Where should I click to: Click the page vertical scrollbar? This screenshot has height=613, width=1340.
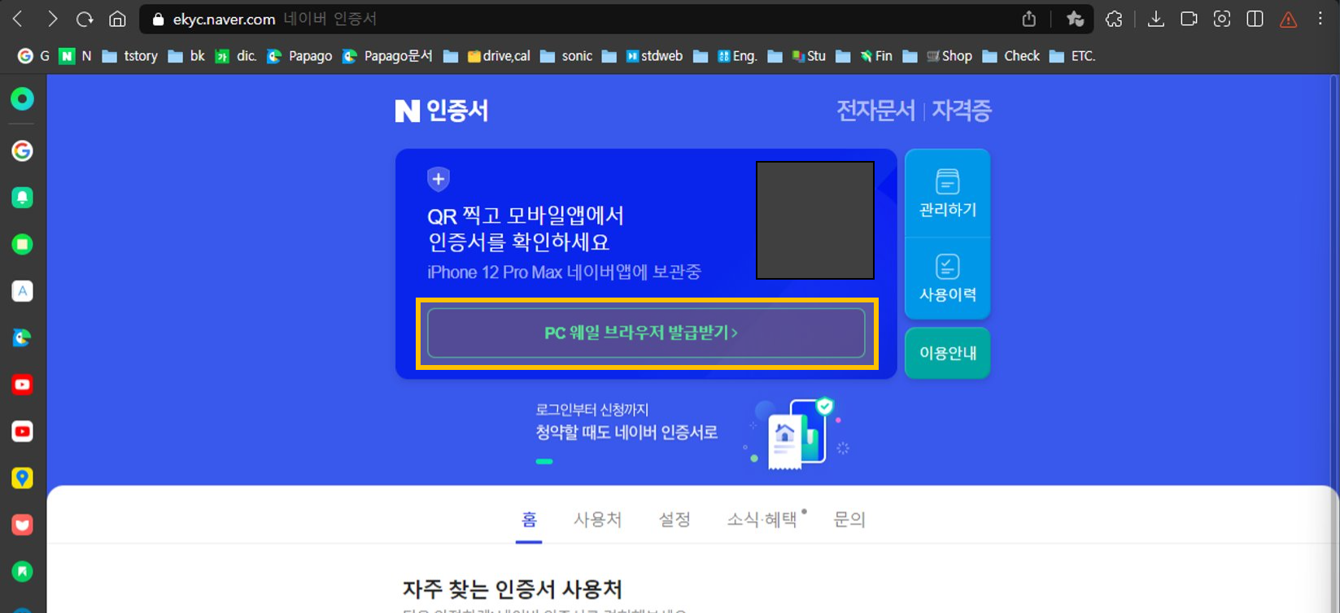coord(1334,344)
